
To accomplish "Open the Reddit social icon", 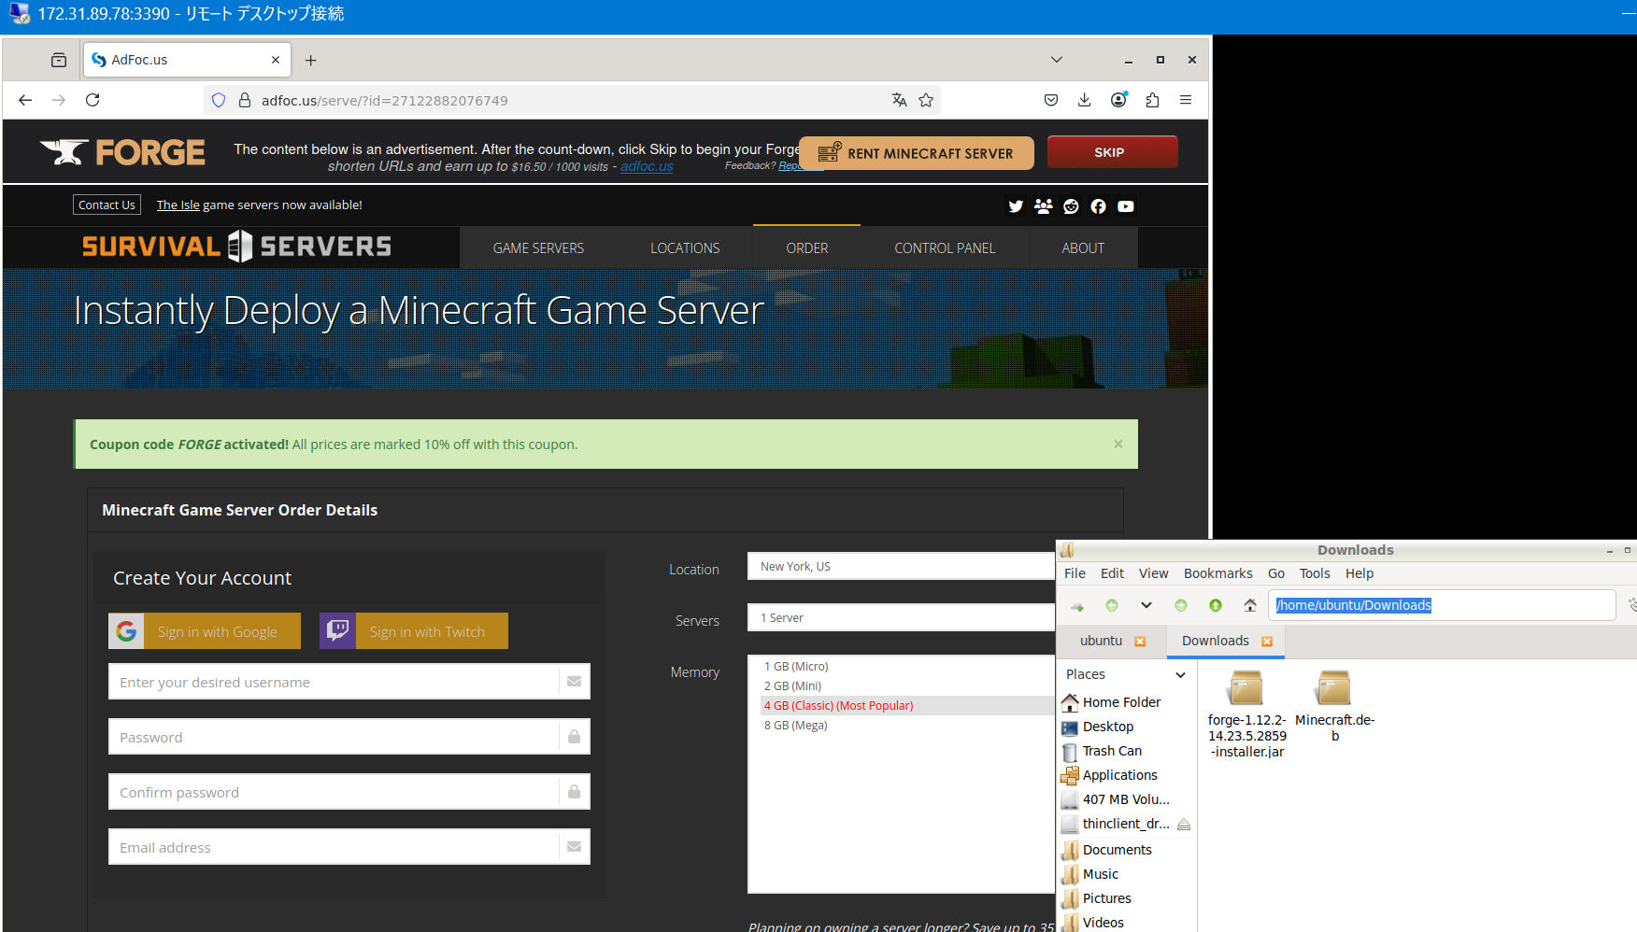I will [1071, 206].
